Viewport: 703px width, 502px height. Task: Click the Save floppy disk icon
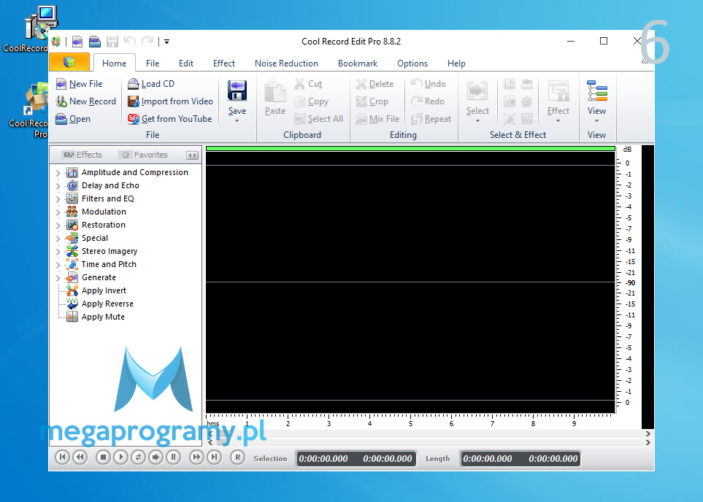[237, 90]
